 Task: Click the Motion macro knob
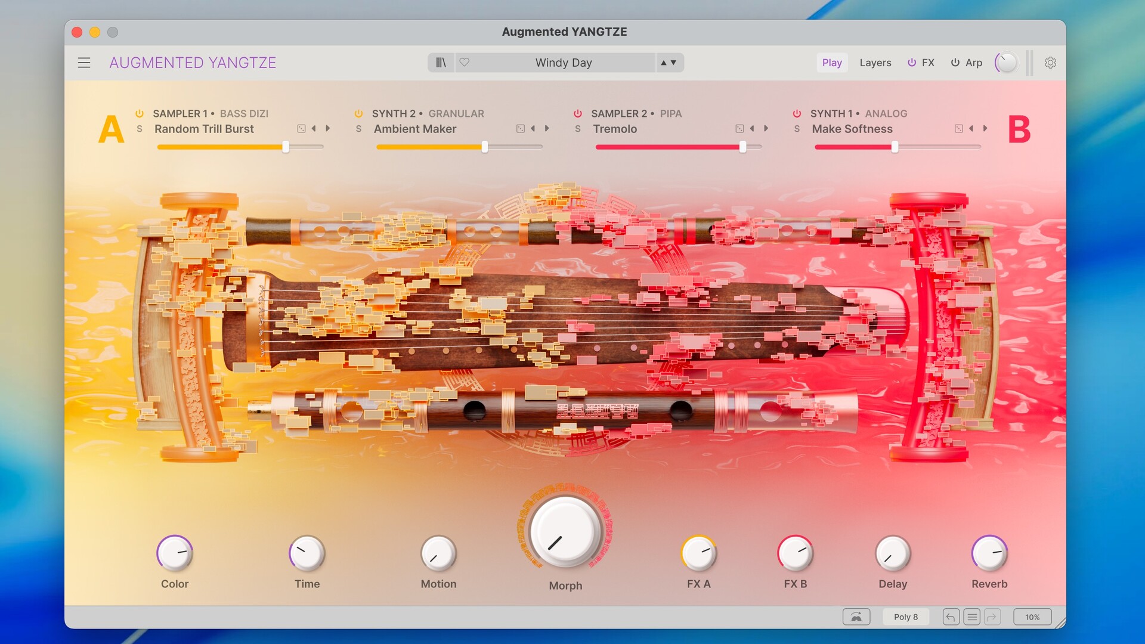439,553
